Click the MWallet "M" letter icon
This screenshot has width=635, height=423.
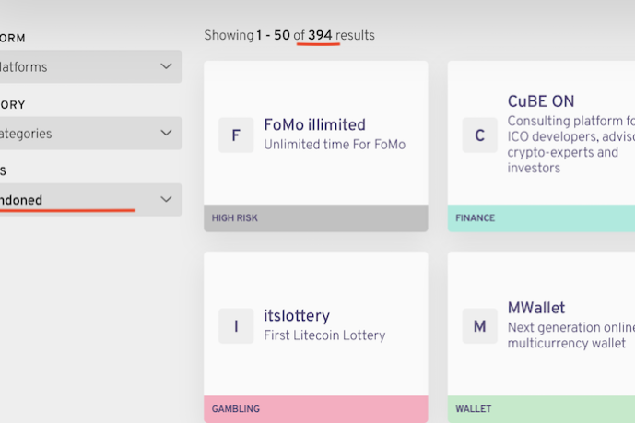pos(479,326)
